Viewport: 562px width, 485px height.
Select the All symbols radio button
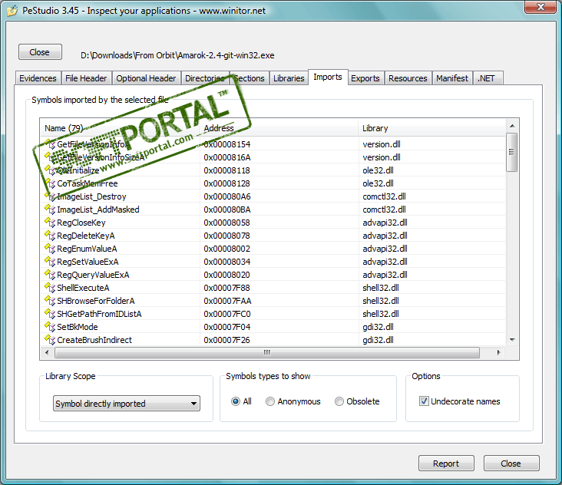236,401
